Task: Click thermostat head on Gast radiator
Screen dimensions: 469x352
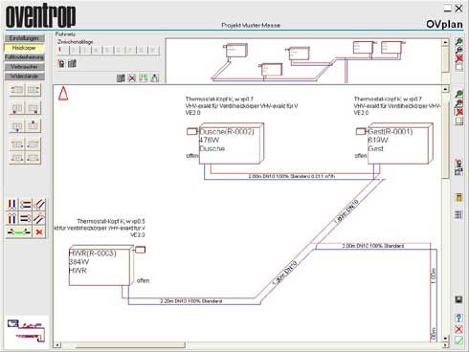Action: [x=361, y=131]
